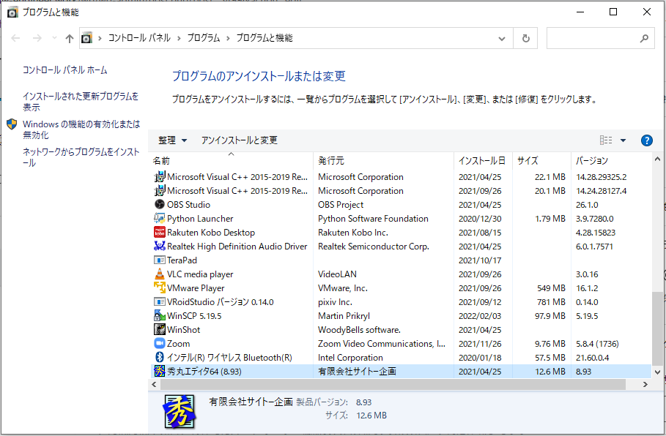Click the Martin Prikryl publisher cell

coord(344,316)
